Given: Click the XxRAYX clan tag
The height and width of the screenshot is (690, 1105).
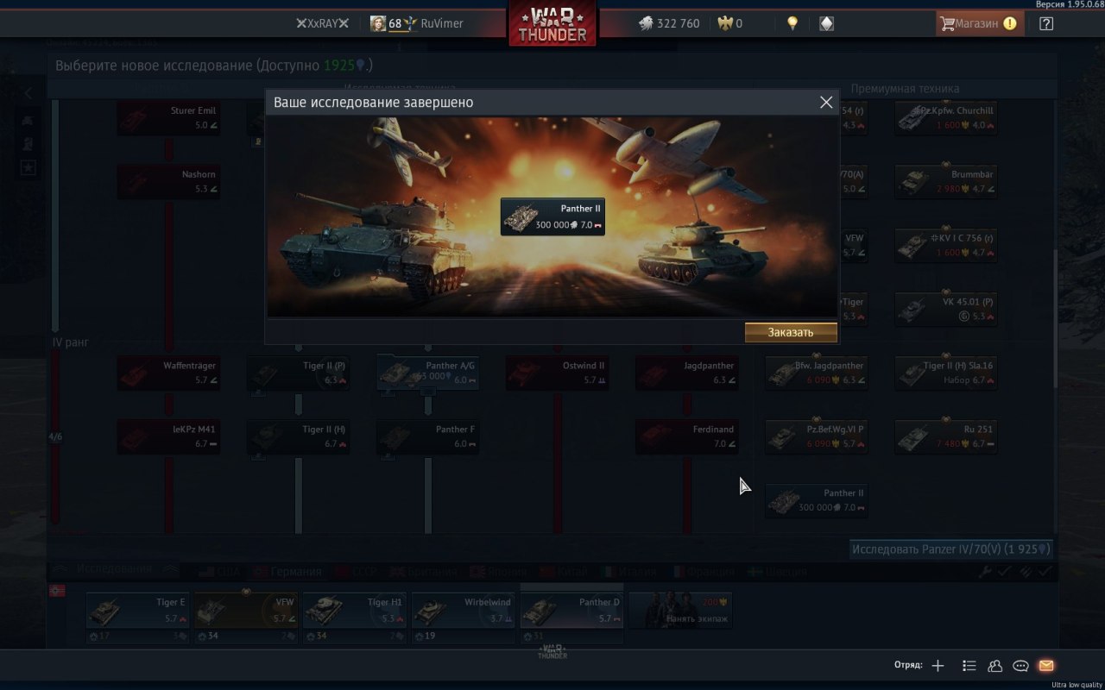Looking at the screenshot, I should pos(323,23).
